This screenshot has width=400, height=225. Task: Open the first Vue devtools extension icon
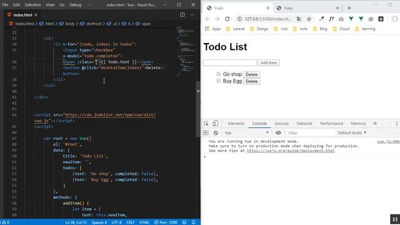point(351,19)
